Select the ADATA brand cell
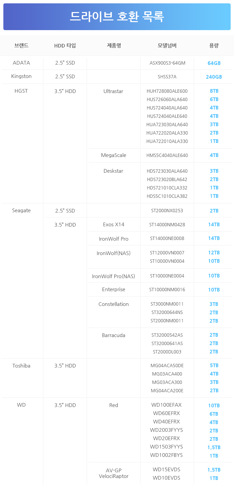The width and height of the screenshot is (234, 487). (21, 63)
